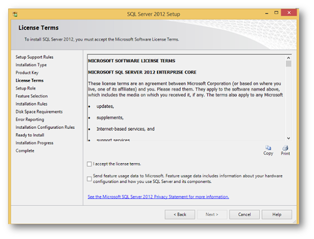
Task: Maximize the SQL Server 2012 Setup window
Action: (x=276, y=13)
